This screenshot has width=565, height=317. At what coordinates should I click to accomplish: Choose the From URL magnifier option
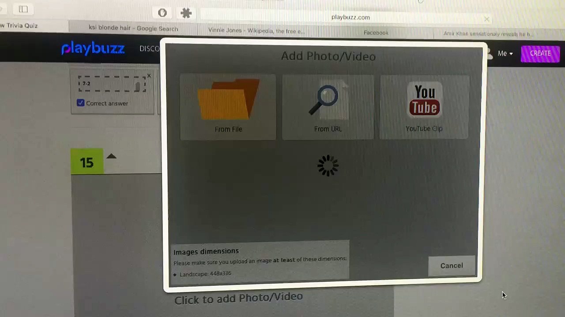coord(328,107)
